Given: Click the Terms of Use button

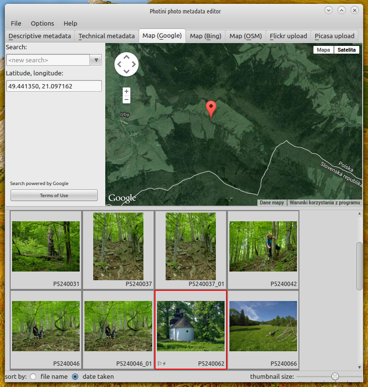Looking at the screenshot, I should click(54, 196).
